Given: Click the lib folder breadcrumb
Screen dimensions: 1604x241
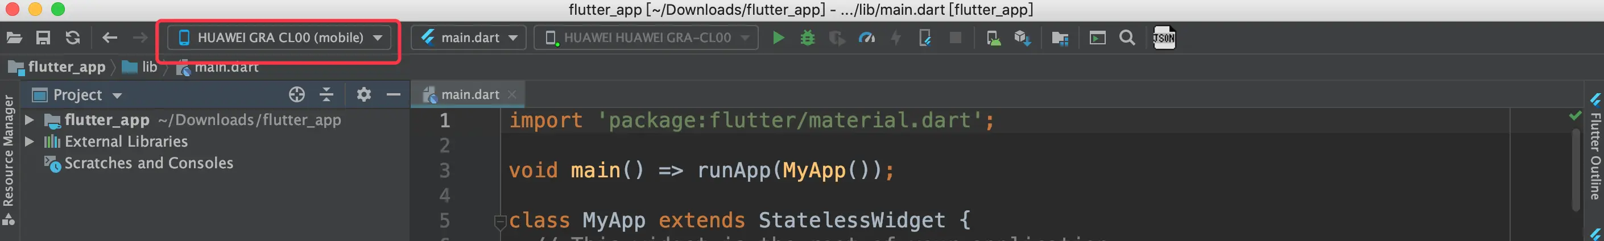Looking at the screenshot, I should pyautogui.click(x=140, y=67).
